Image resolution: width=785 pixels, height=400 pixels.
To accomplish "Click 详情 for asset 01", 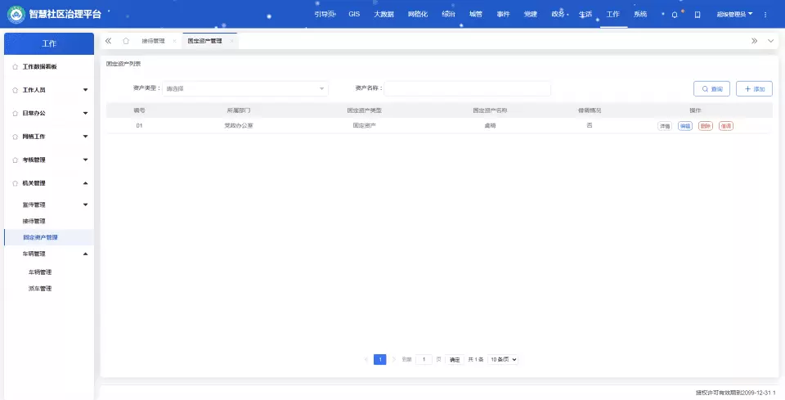I will pyautogui.click(x=665, y=126).
